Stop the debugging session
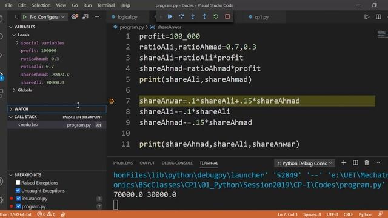This screenshot has width=388, height=218. tap(227, 16)
